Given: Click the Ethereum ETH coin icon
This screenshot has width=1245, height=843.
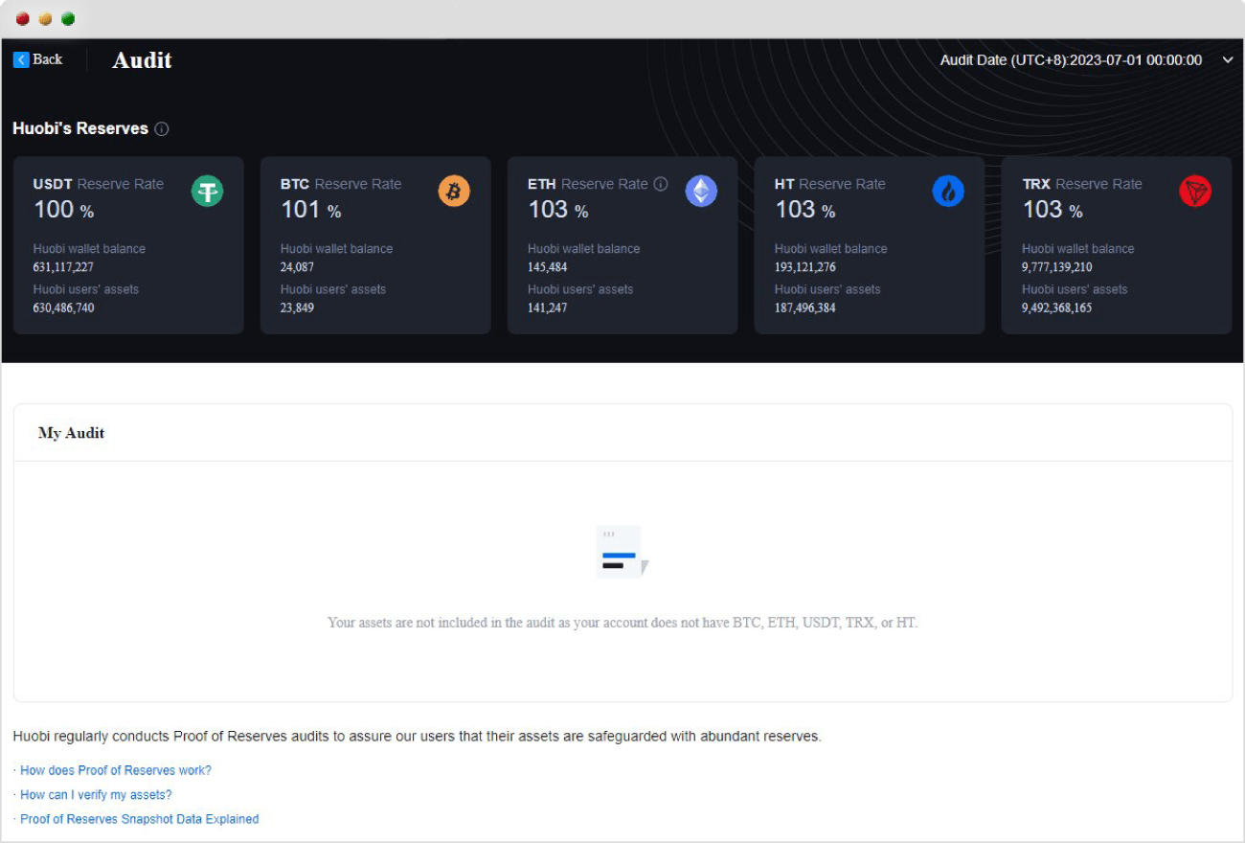Looking at the screenshot, I should (x=701, y=191).
